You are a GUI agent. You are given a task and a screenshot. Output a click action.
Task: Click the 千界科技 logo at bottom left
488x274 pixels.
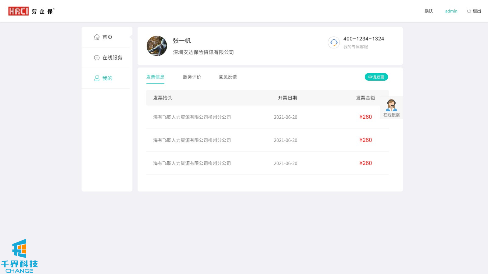click(x=19, y=256)
